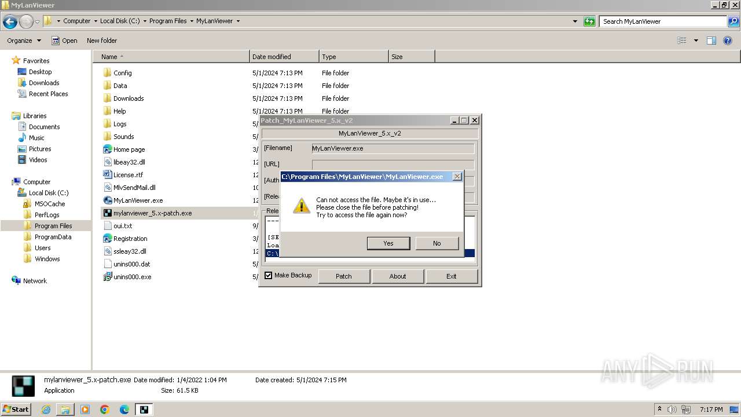Click the Start button

pos(16,409)
